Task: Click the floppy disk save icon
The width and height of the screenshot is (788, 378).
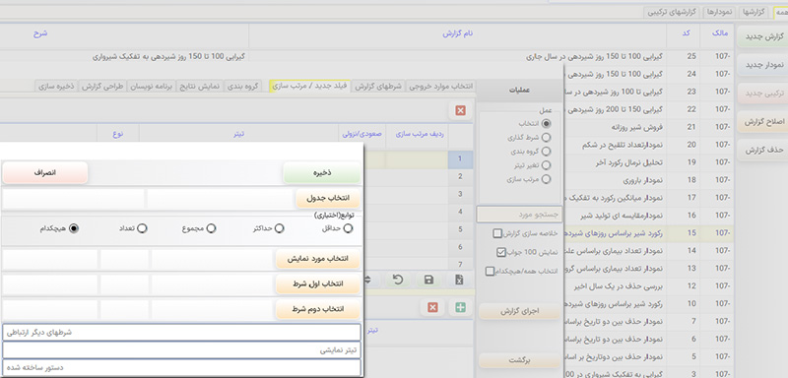Action: (428, 281)
